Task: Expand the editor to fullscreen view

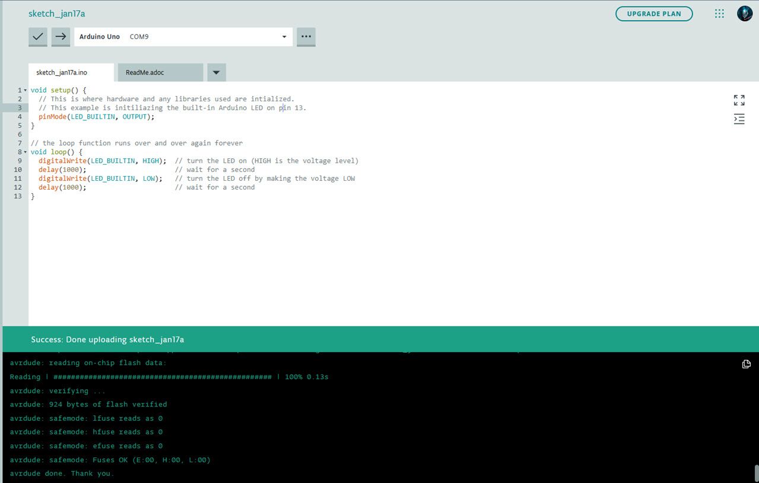Action: tap(739, 100)
